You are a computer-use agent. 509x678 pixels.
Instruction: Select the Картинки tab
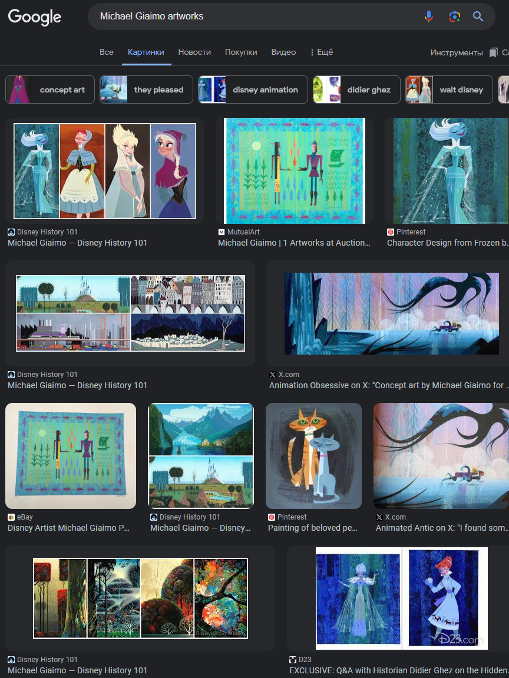point(146,52)
